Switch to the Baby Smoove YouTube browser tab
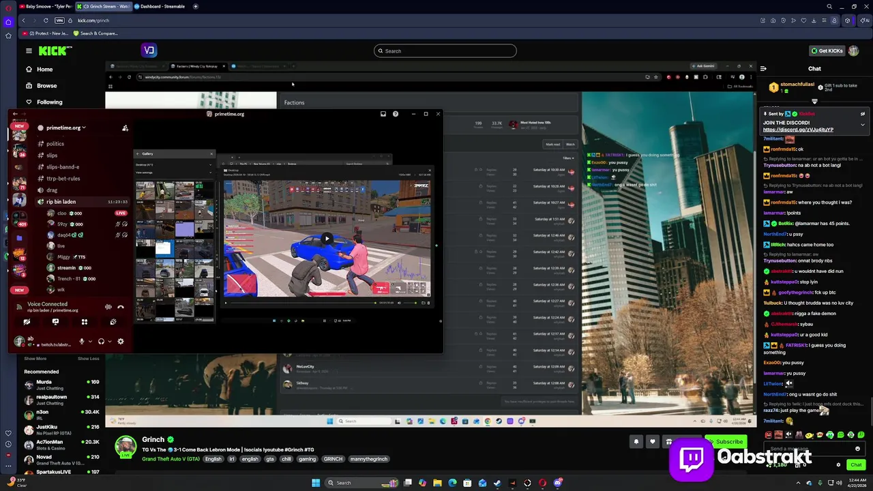Screen dimensions: 873x491 tap(46, 6)
